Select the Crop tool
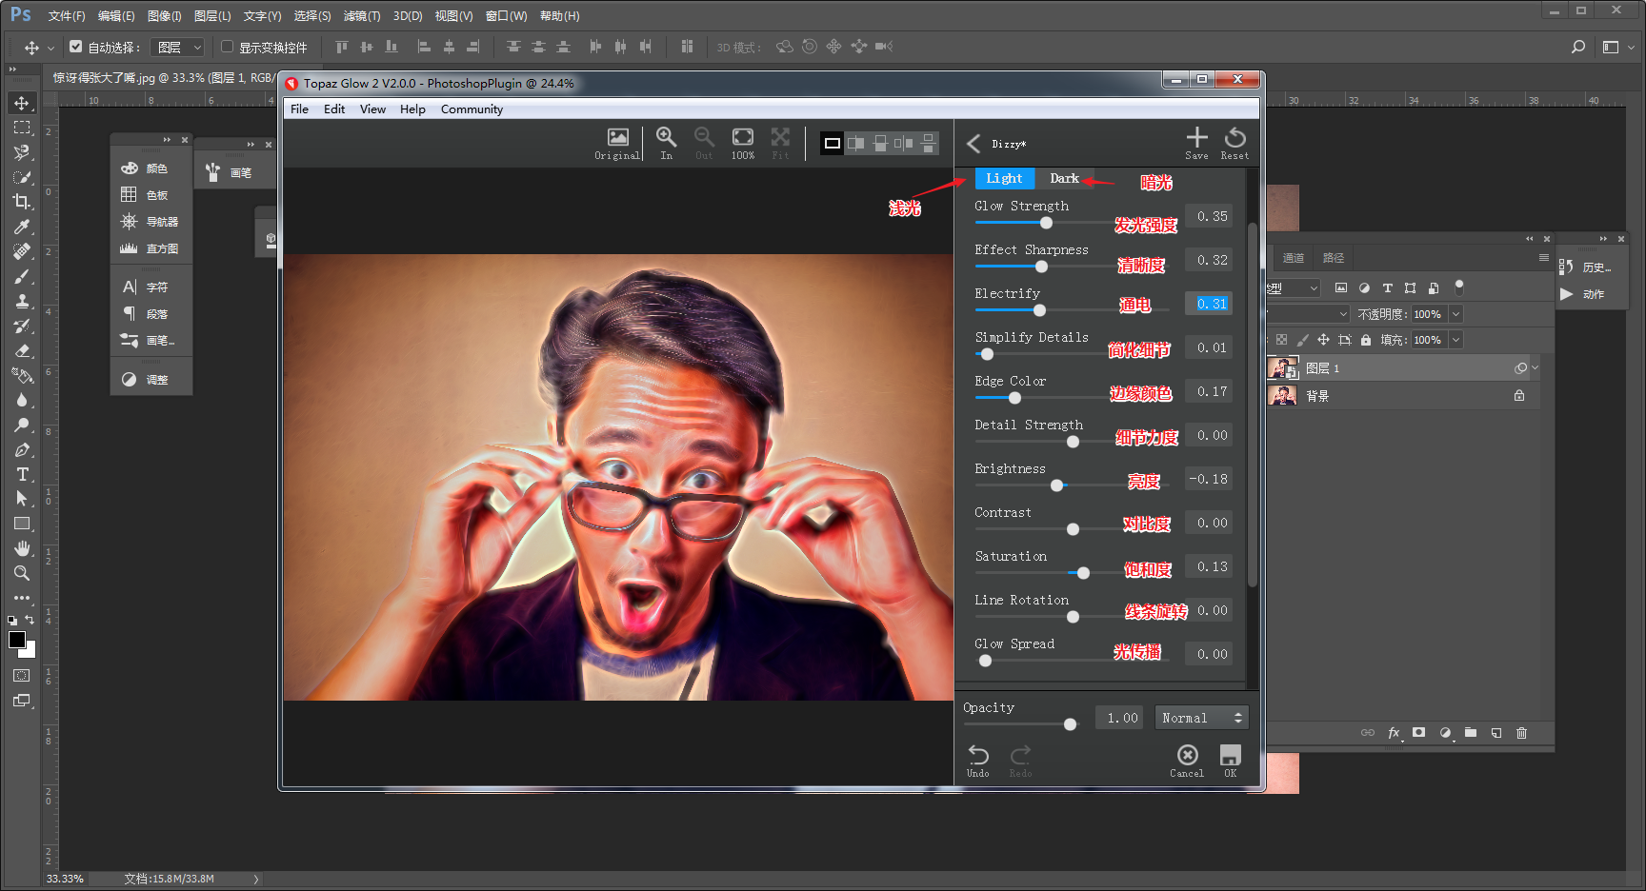 [22, 202]
